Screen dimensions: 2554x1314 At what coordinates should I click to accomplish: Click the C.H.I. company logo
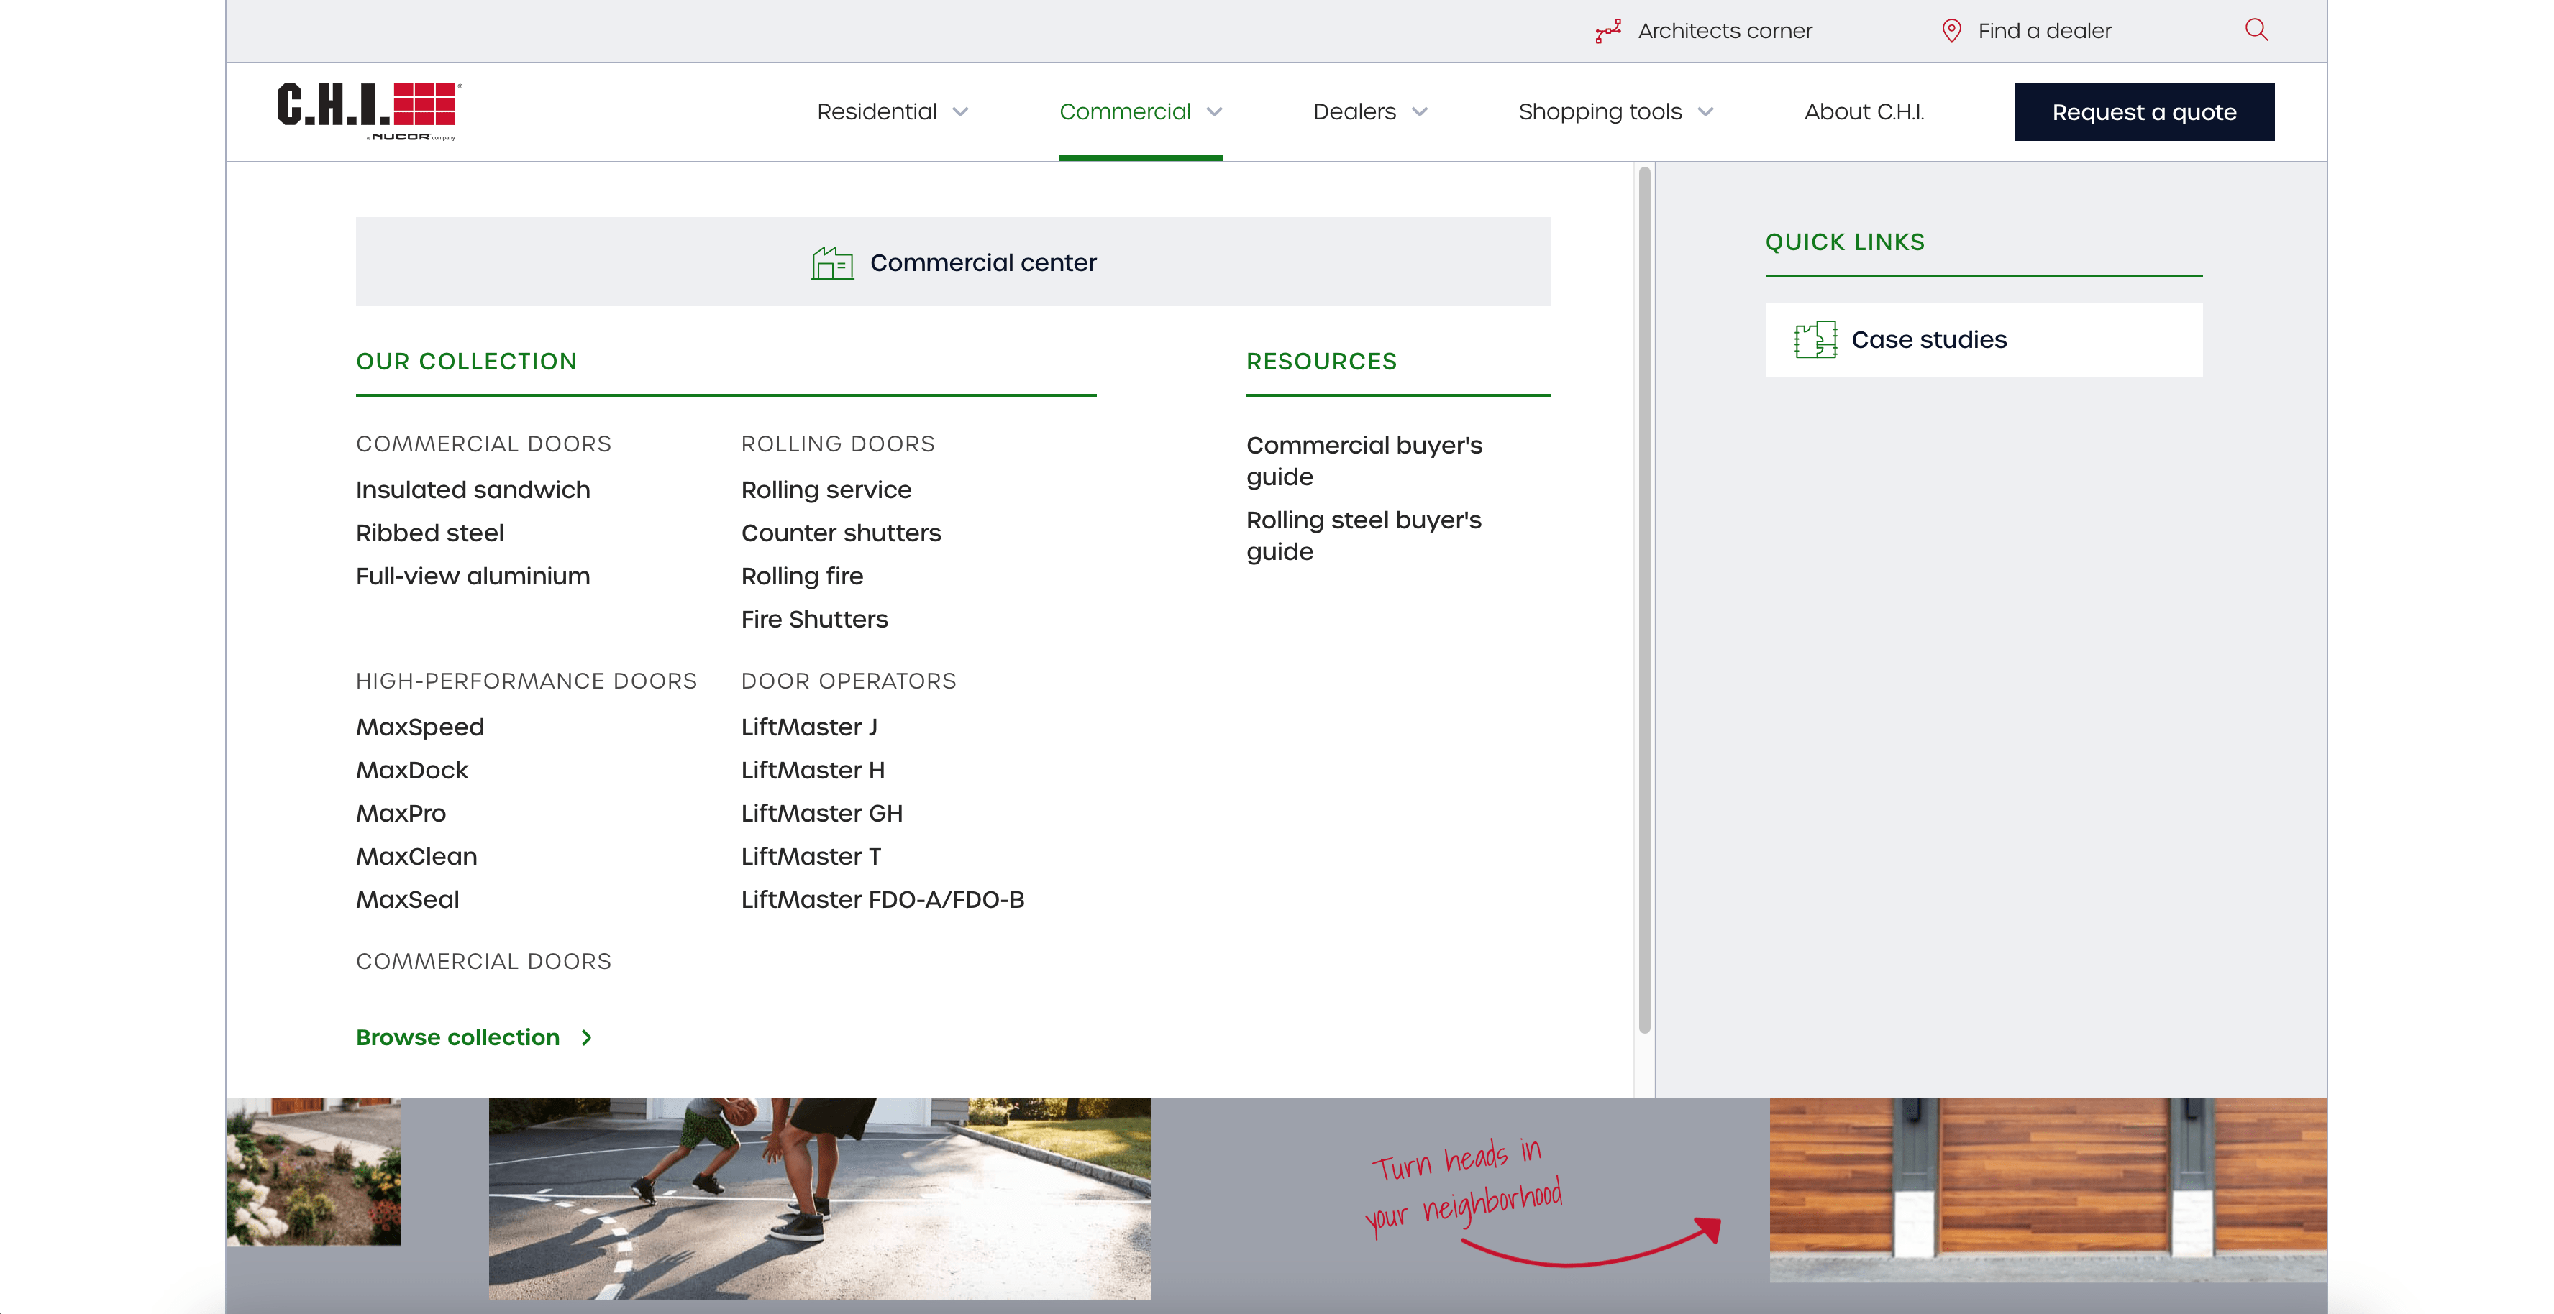click(x=365, y=111)
